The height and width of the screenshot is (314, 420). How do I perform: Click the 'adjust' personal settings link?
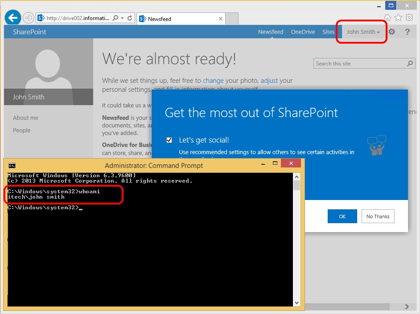click(269, 81)
